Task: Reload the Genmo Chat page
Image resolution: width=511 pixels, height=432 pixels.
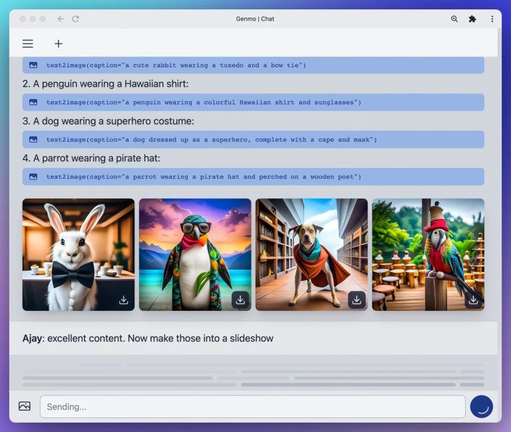Action: (76, 19)
